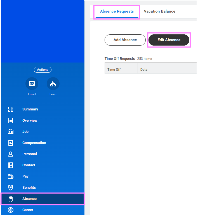Image resolution: width=198 pixels, height=215 pixels.
Task: Open the Overview document icon
Action: tap(11, 121)
